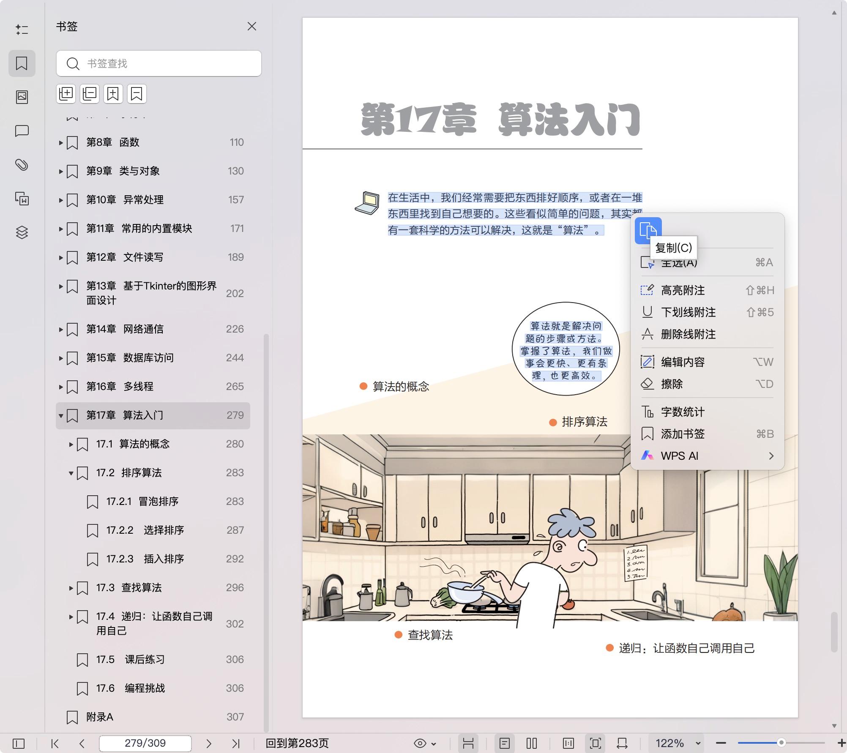
Task: Select the Bookmarks panel icon
Action: click(x=22, y=63)
